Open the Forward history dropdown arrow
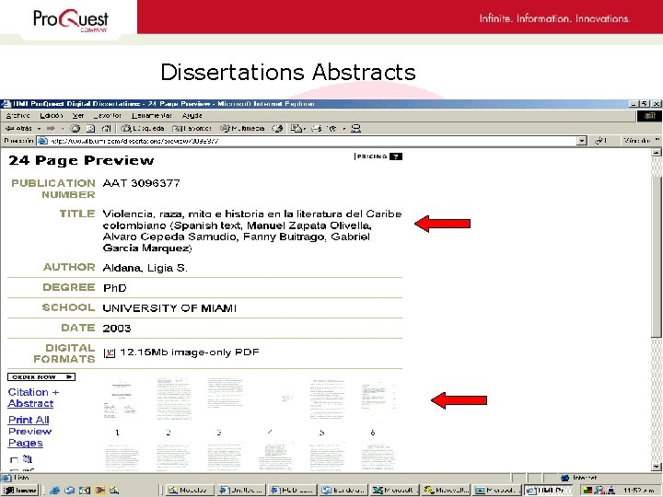The height and width of the screenshot is (497, 663). pos(63,129)
